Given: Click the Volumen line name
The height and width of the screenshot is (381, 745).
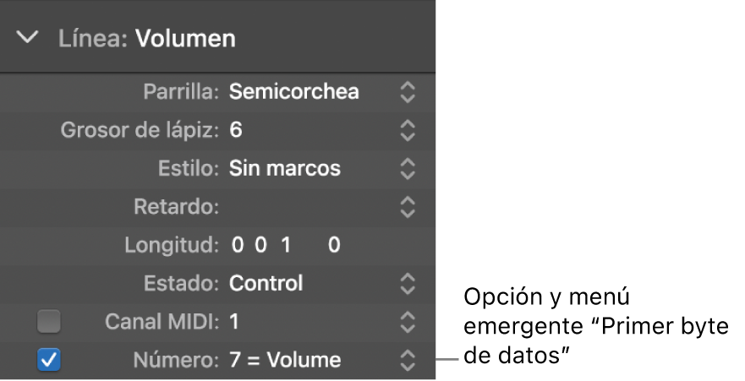Looking at the screenshot, I should pyautogui.click(x=185, y=38).
